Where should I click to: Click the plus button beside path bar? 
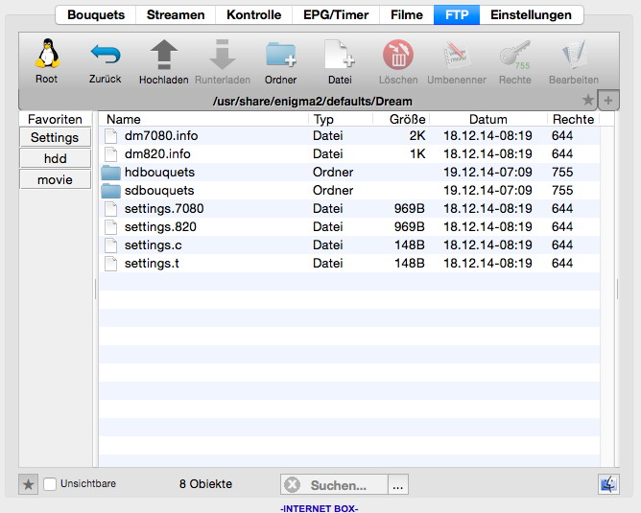(x=608, y=100)
